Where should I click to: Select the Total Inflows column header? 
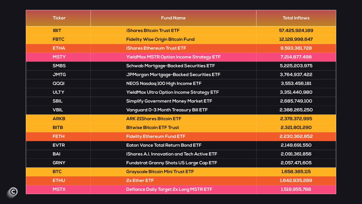(296, 18)
